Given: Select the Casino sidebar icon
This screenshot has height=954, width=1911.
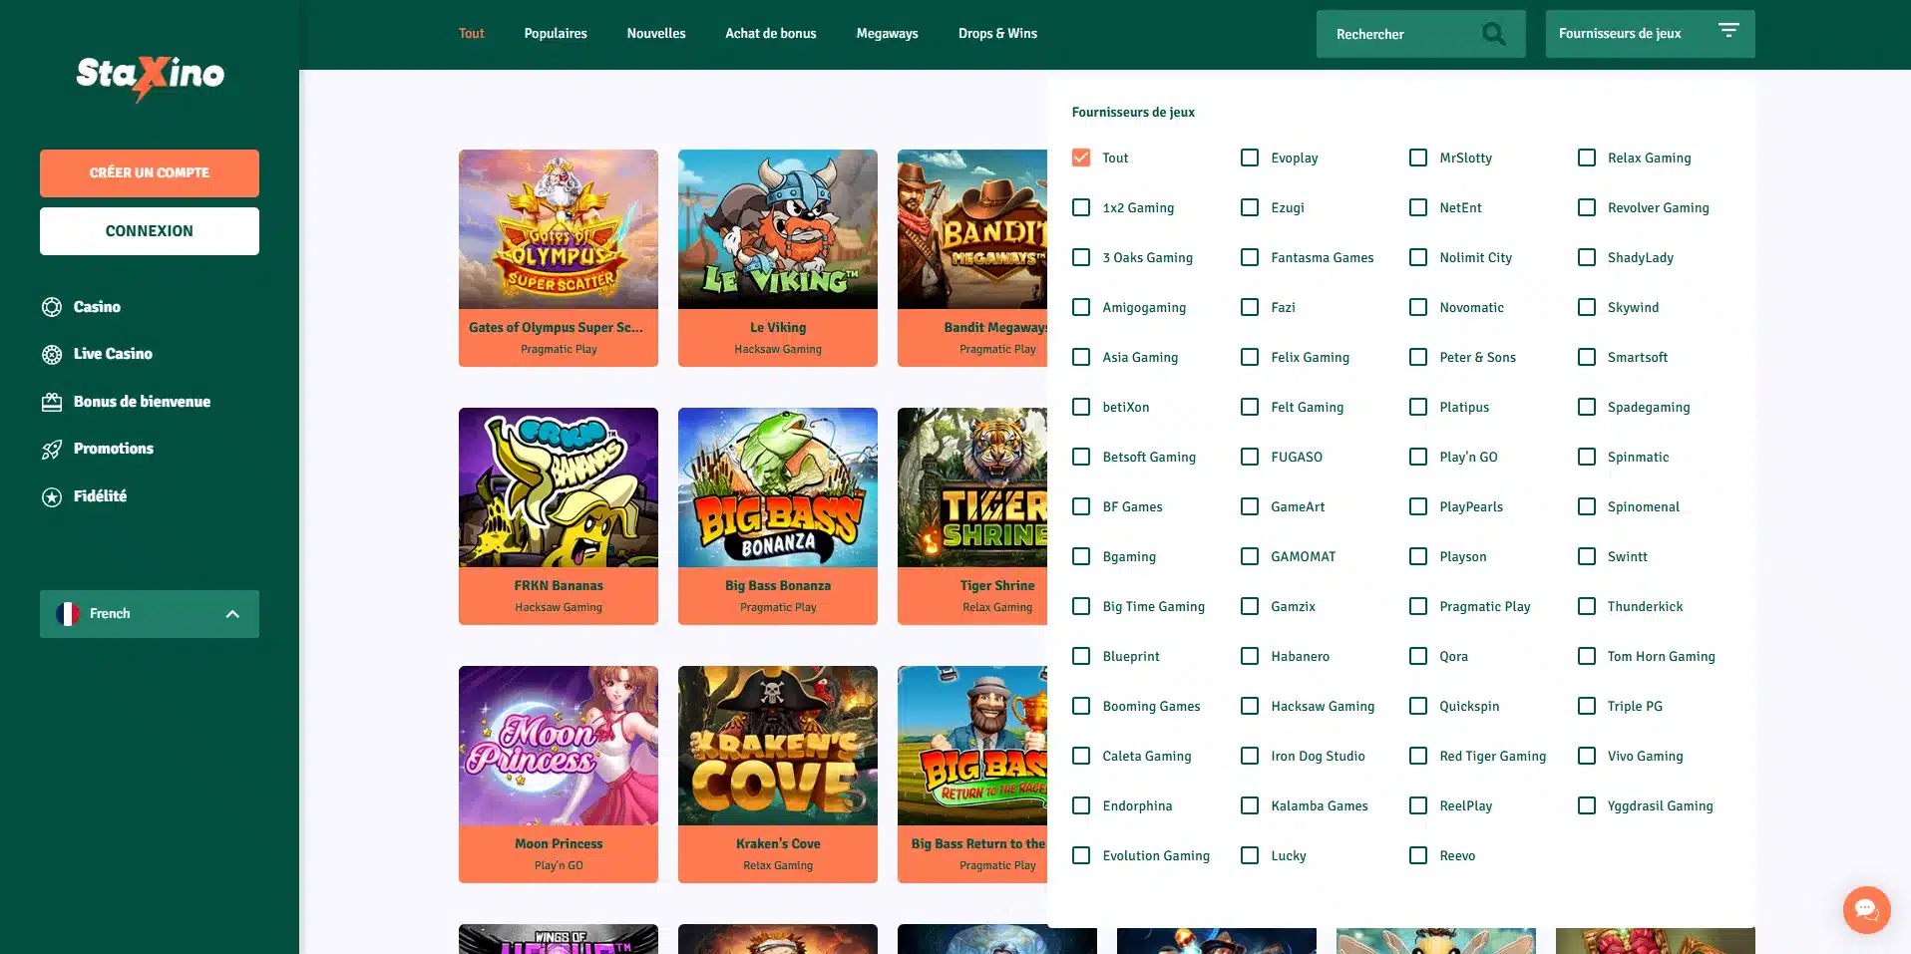Looking at the screenshot, I should tap(52, 307).
